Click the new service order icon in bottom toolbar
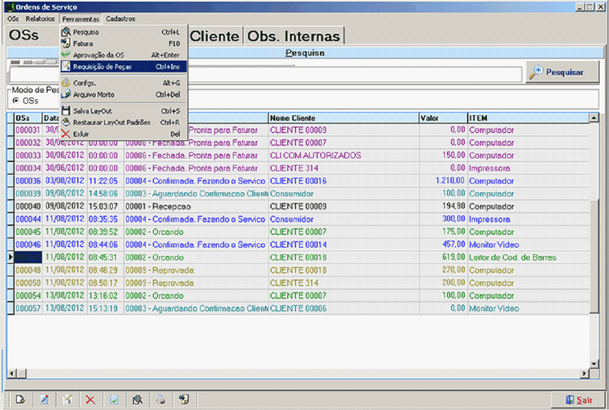Viewport: 609px width, 410px height. [20, 400]
